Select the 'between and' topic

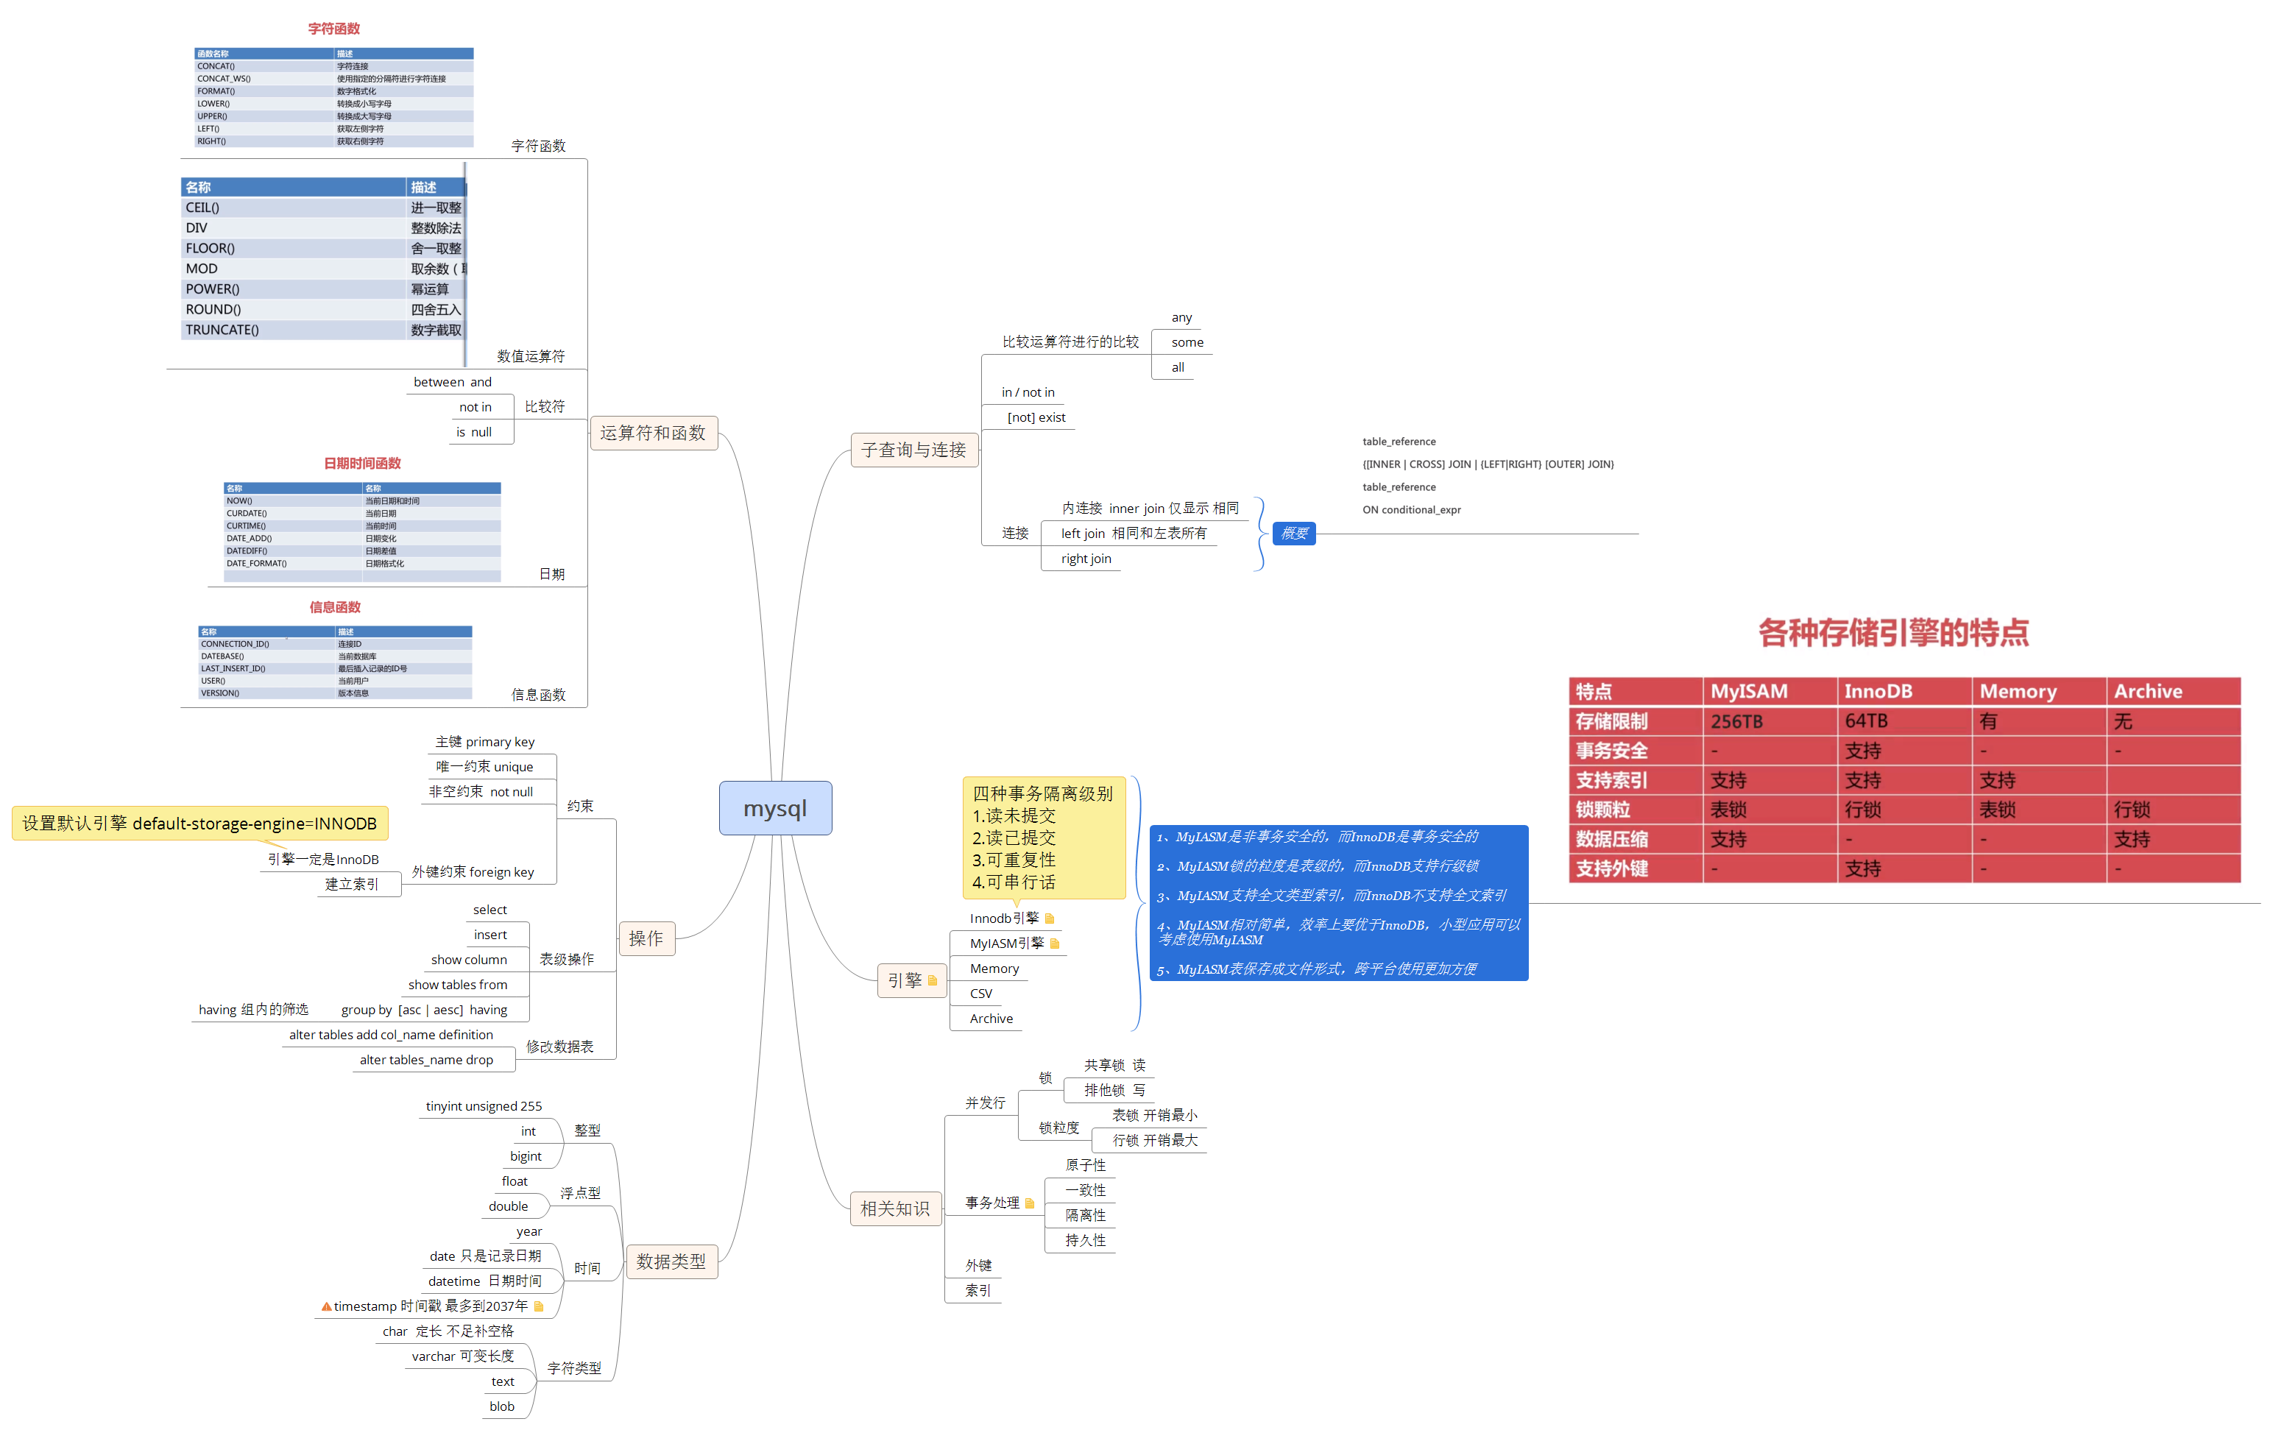(452, 382)
